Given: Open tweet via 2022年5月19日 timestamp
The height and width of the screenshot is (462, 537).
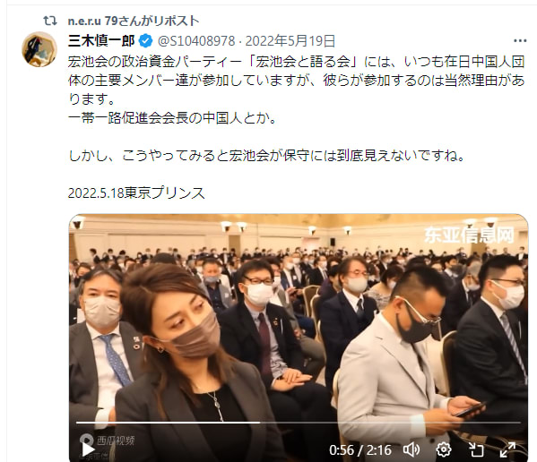Looking at the screenshot, I should (290, 41).
